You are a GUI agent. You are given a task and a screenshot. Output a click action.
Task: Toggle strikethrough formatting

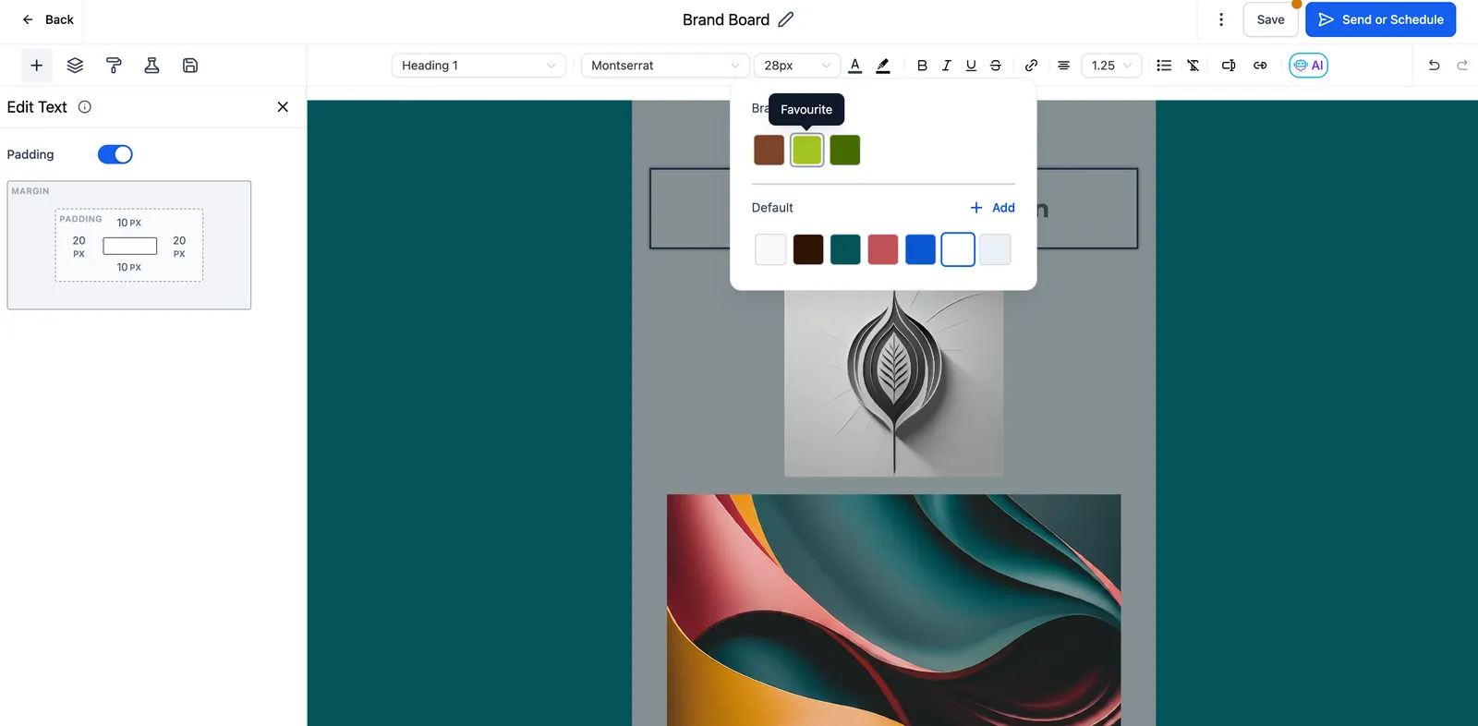click(996, 66)
